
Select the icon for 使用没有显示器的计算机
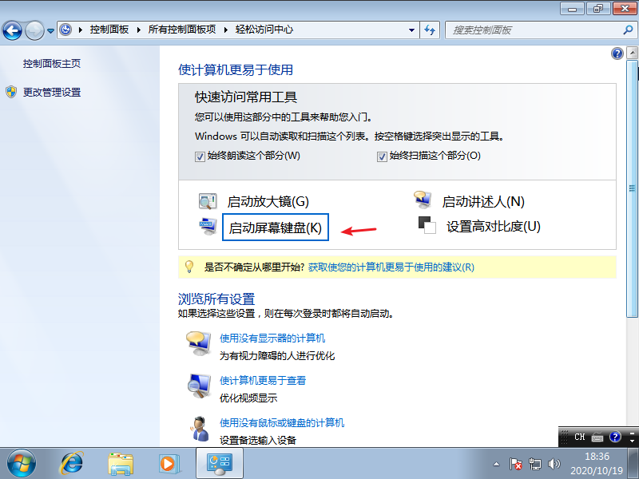click(x=198, y=341)
